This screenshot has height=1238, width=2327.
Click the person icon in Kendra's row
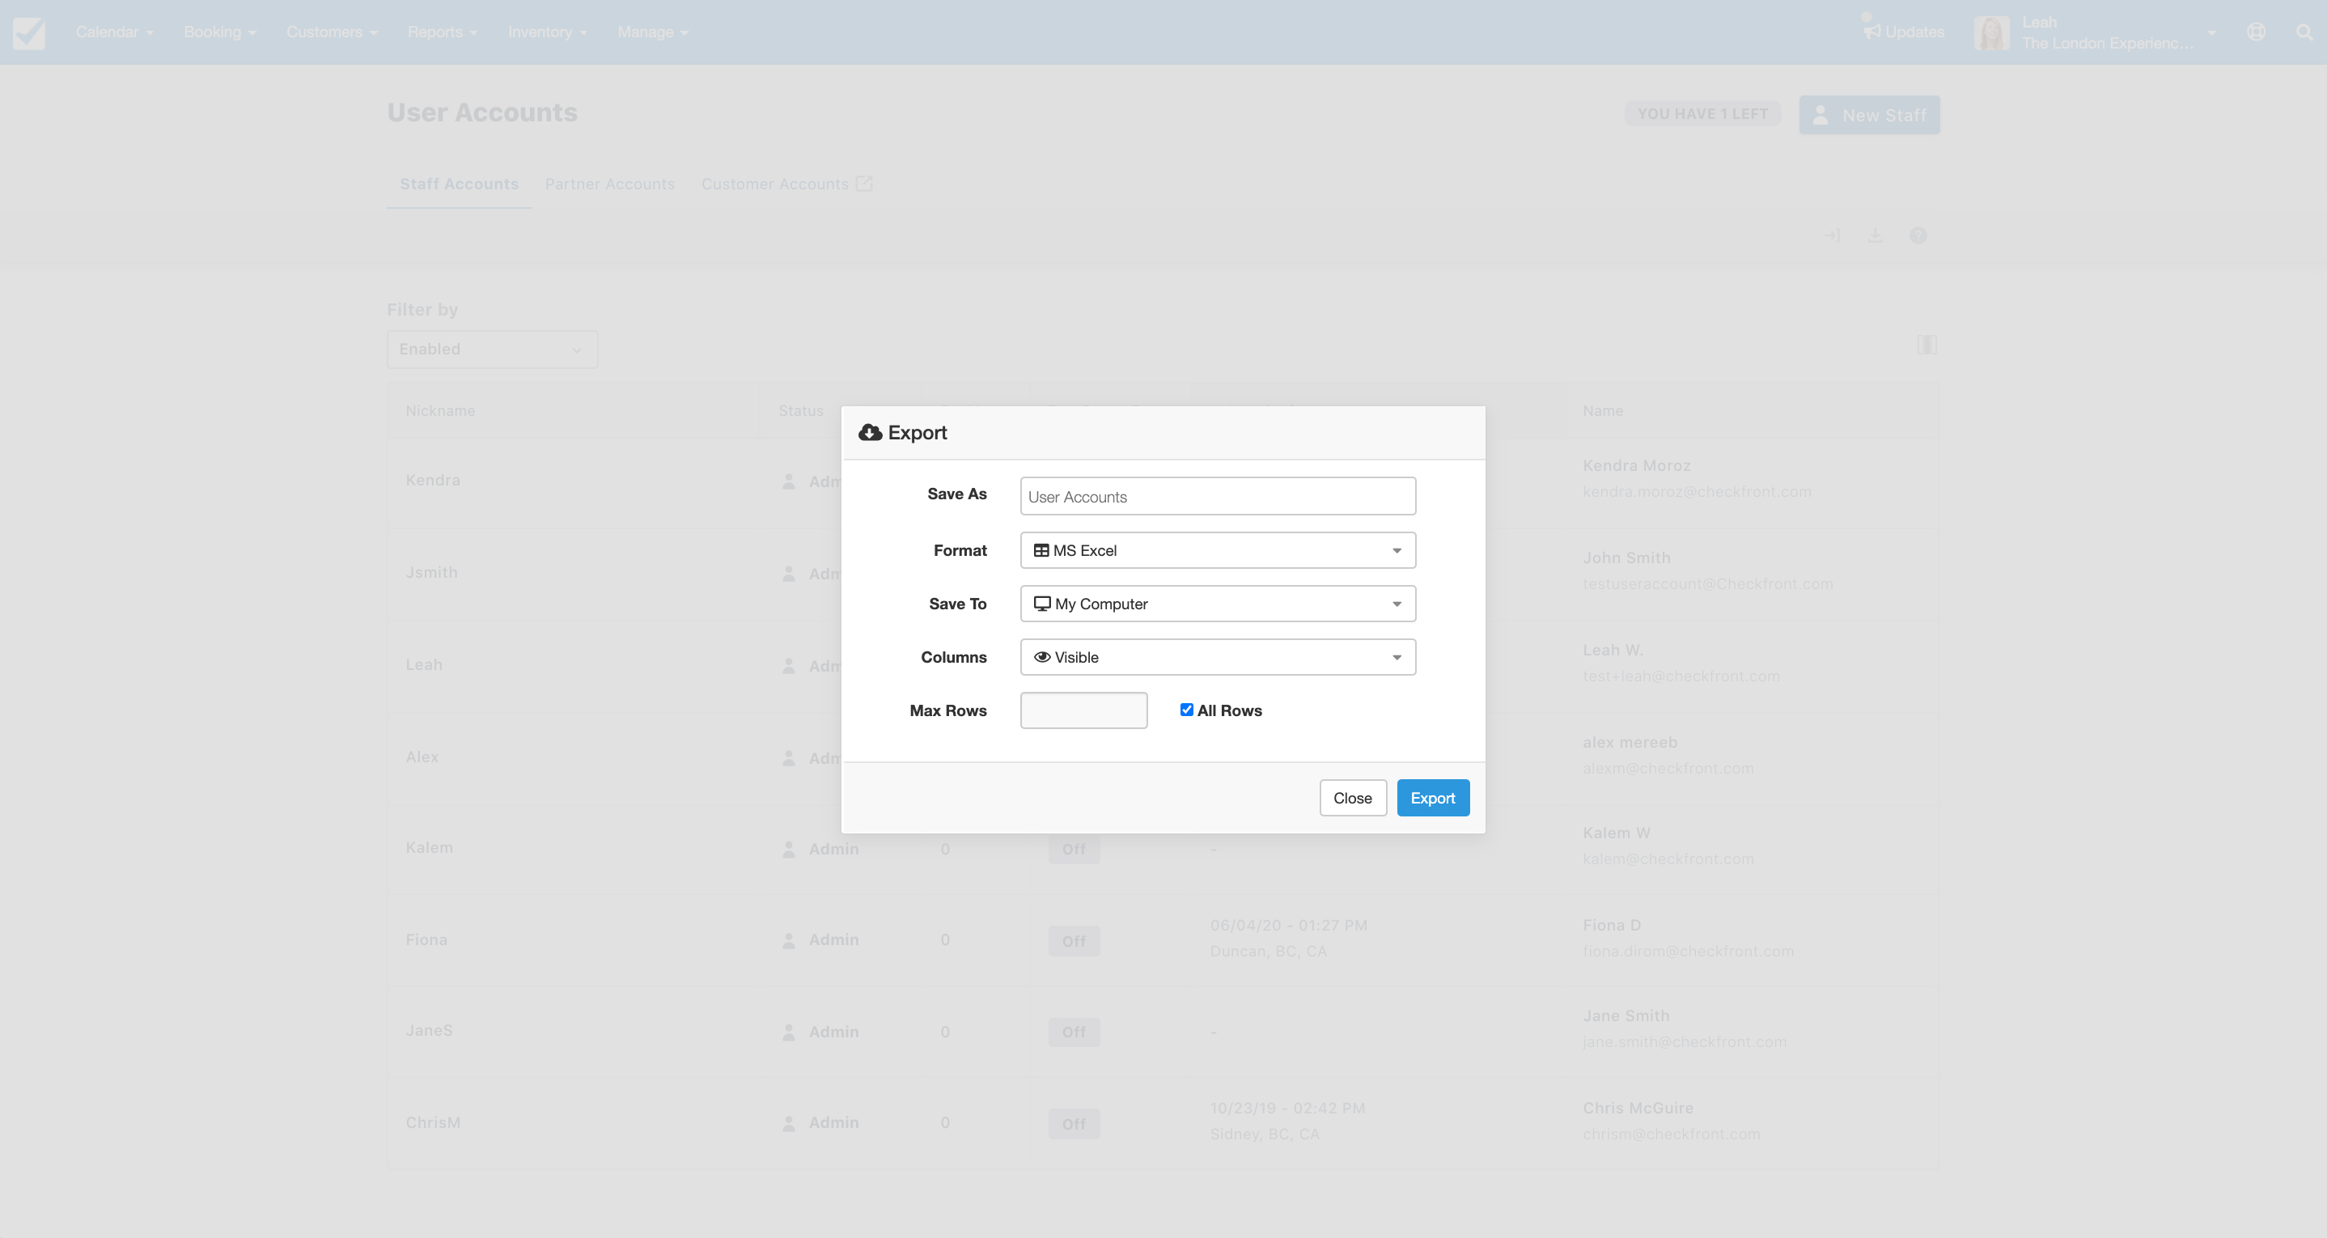[789, 481]
